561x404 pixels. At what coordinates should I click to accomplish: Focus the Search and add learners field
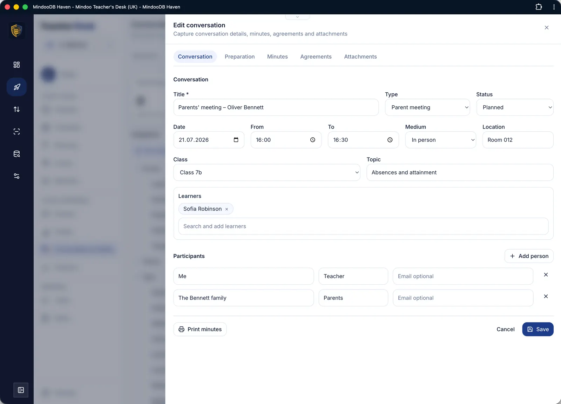[363, 226]
